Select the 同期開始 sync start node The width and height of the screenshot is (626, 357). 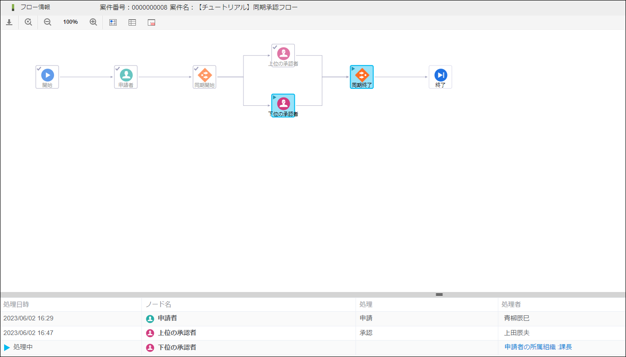[205, 77]
